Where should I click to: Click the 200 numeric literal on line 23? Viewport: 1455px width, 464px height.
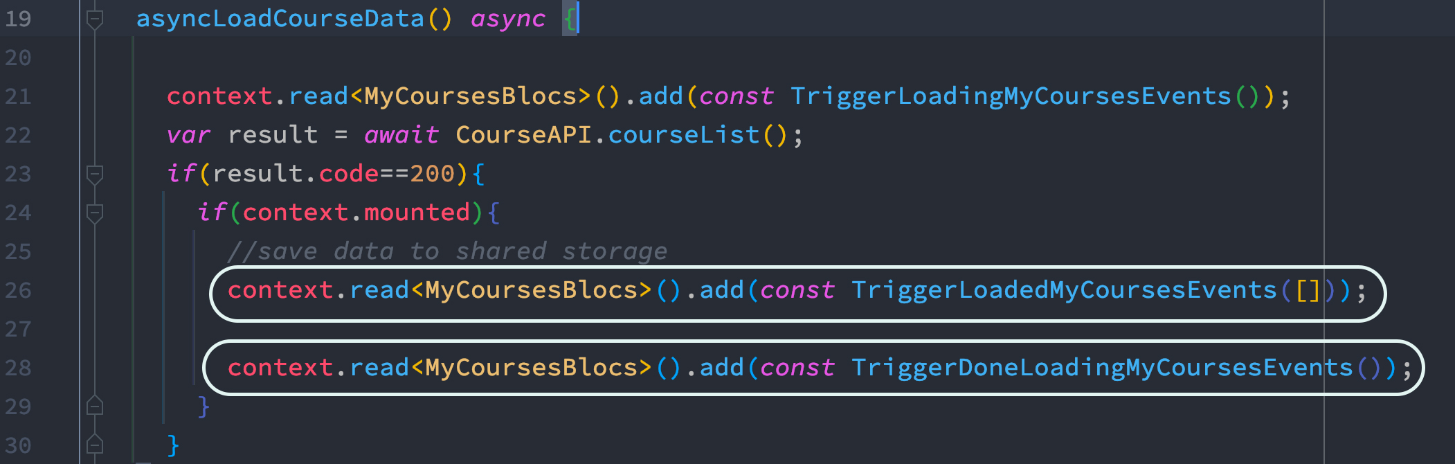pyautogui.click(x=433, y=174)
